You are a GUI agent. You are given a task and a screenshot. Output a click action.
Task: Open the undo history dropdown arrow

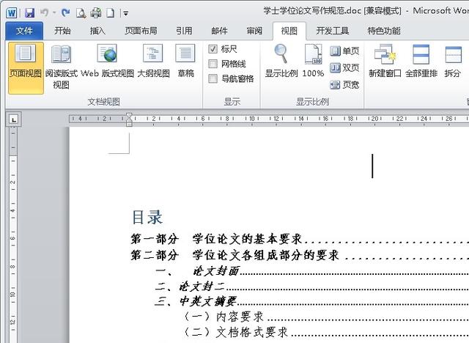[x=54, y=13]
